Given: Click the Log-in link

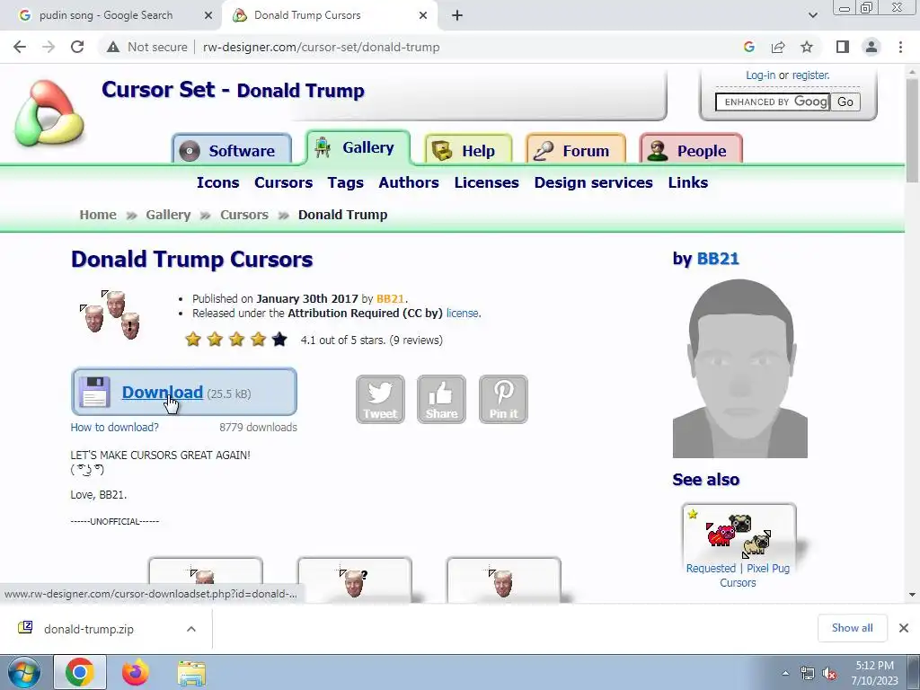Looking at the screenshot, I should (x=760, y=75).
